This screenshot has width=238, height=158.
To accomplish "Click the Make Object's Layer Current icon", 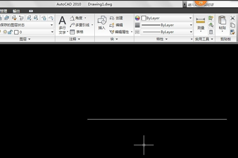I will [7, 18].
